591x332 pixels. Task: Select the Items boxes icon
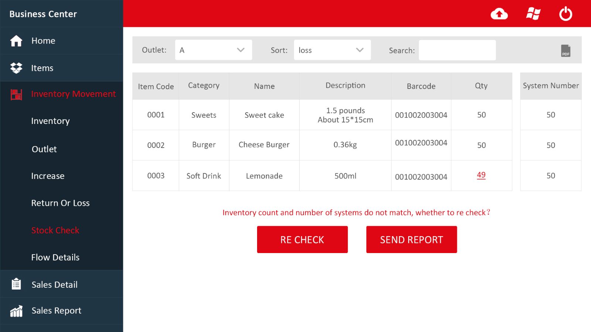16,68
